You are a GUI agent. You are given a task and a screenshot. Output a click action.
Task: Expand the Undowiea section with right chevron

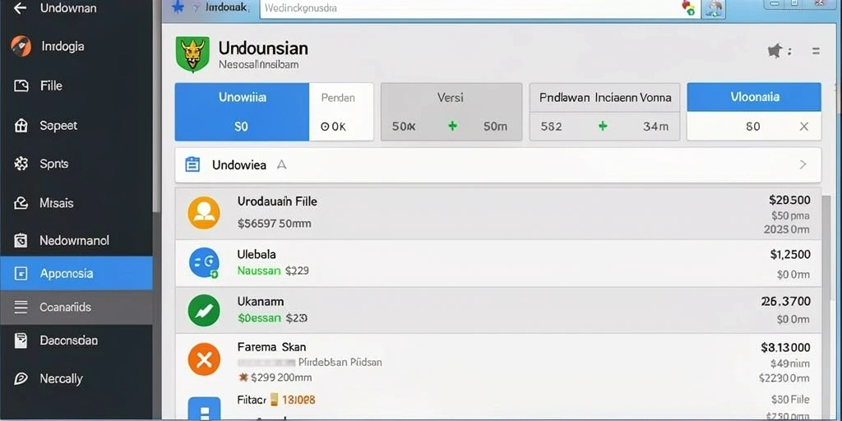coord(803,164)
